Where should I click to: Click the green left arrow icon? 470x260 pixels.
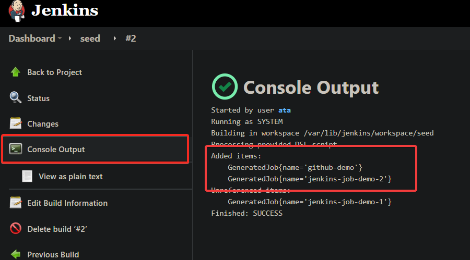[16, 254]
